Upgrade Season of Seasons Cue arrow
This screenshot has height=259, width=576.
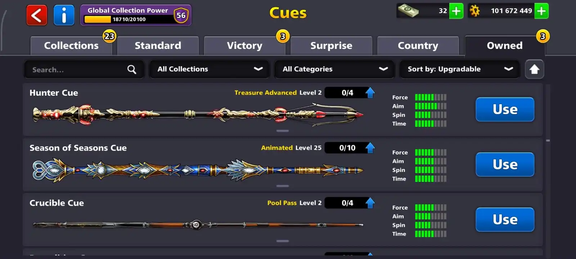(x=370, y=147)
